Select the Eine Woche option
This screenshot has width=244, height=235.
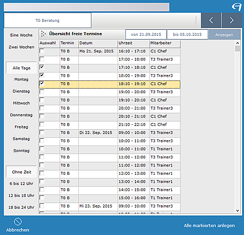click(21, 35)
